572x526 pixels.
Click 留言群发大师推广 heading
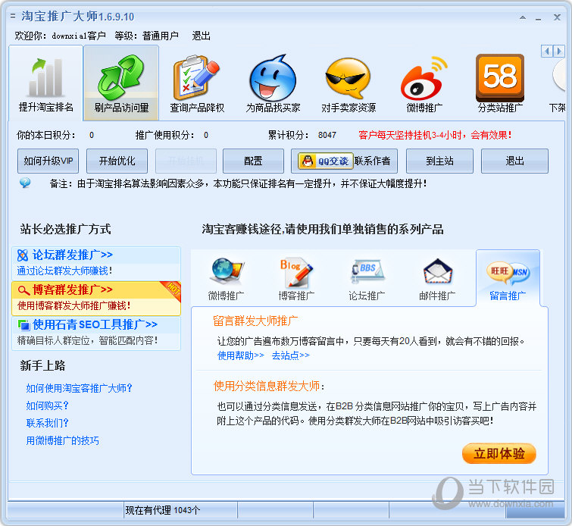(255, 321)
